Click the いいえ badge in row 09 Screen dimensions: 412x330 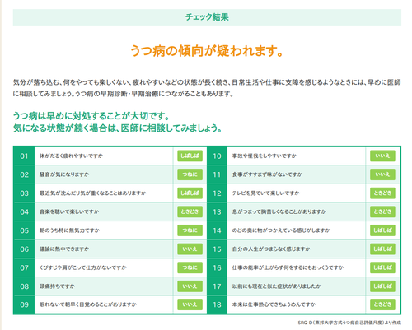(x=190, y=304)
